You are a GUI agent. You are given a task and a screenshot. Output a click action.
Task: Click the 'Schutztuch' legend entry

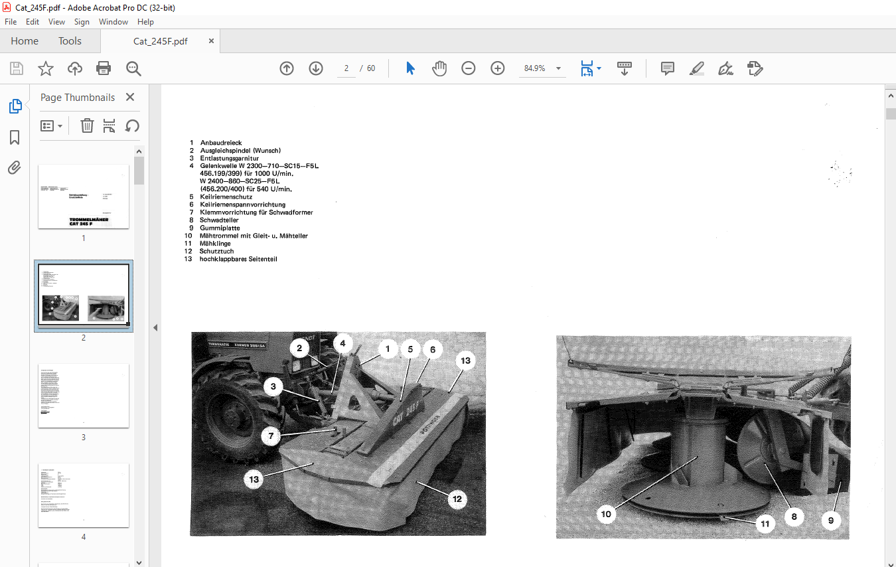pyautogui.click(x=217, y=252)
